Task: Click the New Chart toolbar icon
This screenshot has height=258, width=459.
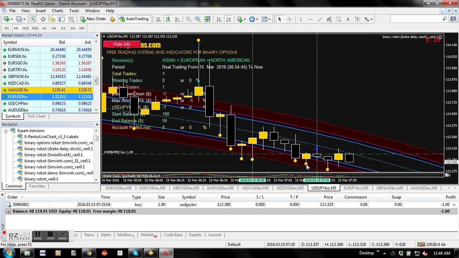Action: point(6,19)
